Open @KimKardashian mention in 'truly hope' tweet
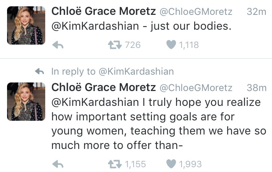This screenshot has width=272, height=172. tap(95, 102)
